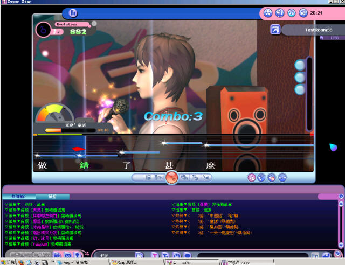Launch Internet Explorer from the quick launch bar
Viewport: 345px width, 265px height.
coord(29,262)
